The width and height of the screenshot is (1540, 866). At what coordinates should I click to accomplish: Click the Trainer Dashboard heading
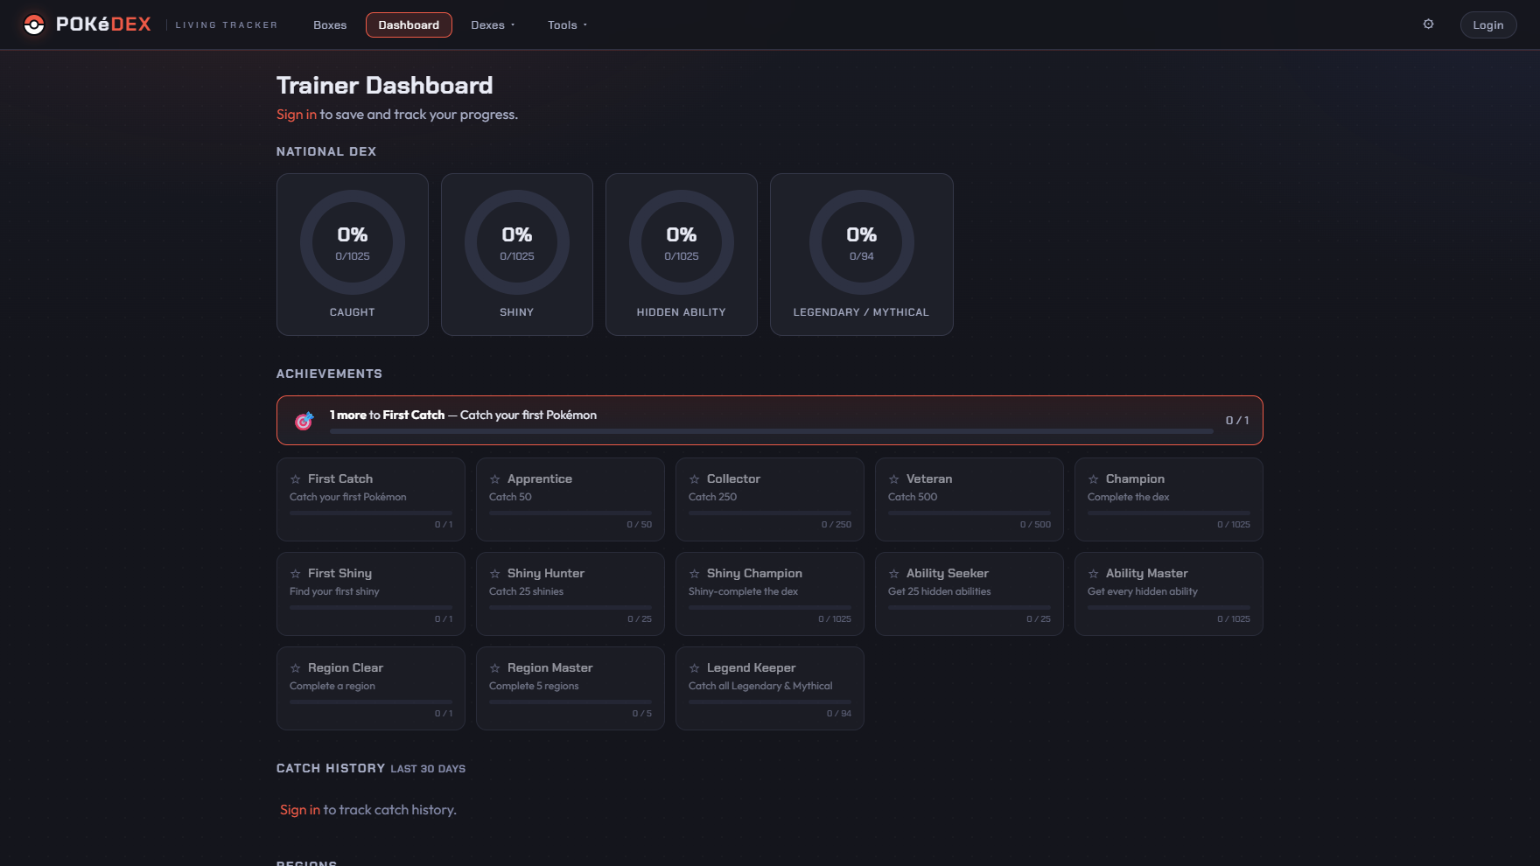(385, 86)
